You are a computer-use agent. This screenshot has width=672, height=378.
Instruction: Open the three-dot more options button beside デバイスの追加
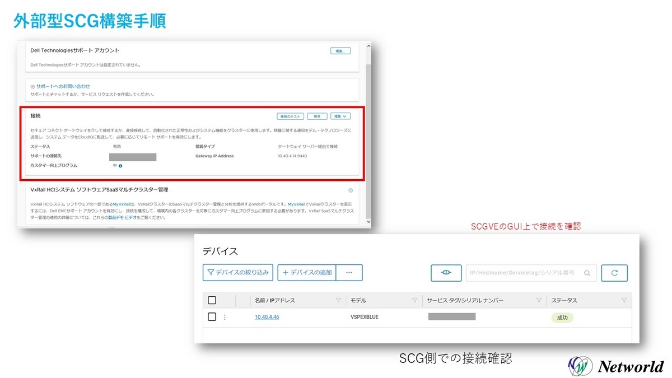(349, 273)
